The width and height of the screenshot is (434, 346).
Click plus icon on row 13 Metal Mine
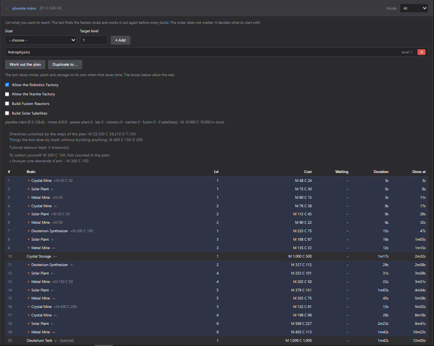coord(28,281)
